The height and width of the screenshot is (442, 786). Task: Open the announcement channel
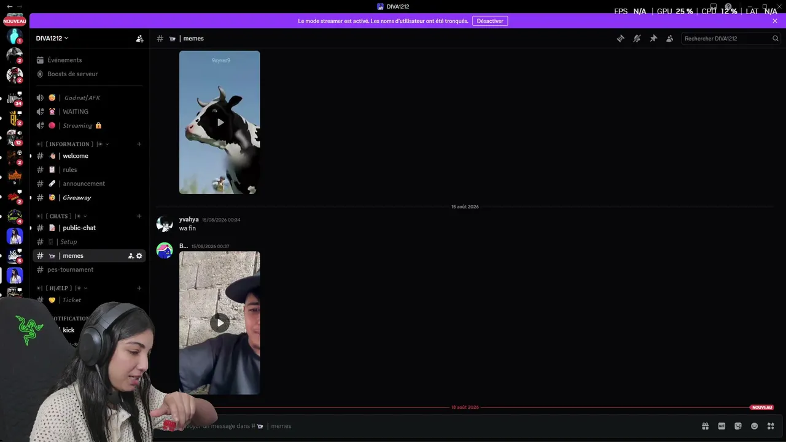click(89, 184)
